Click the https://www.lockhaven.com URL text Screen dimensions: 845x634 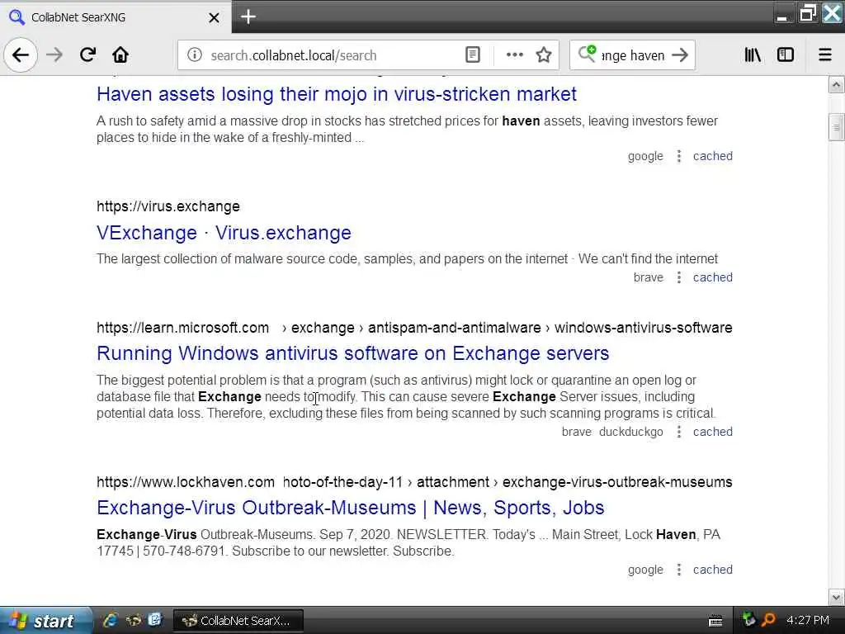[x=186, y=482]
